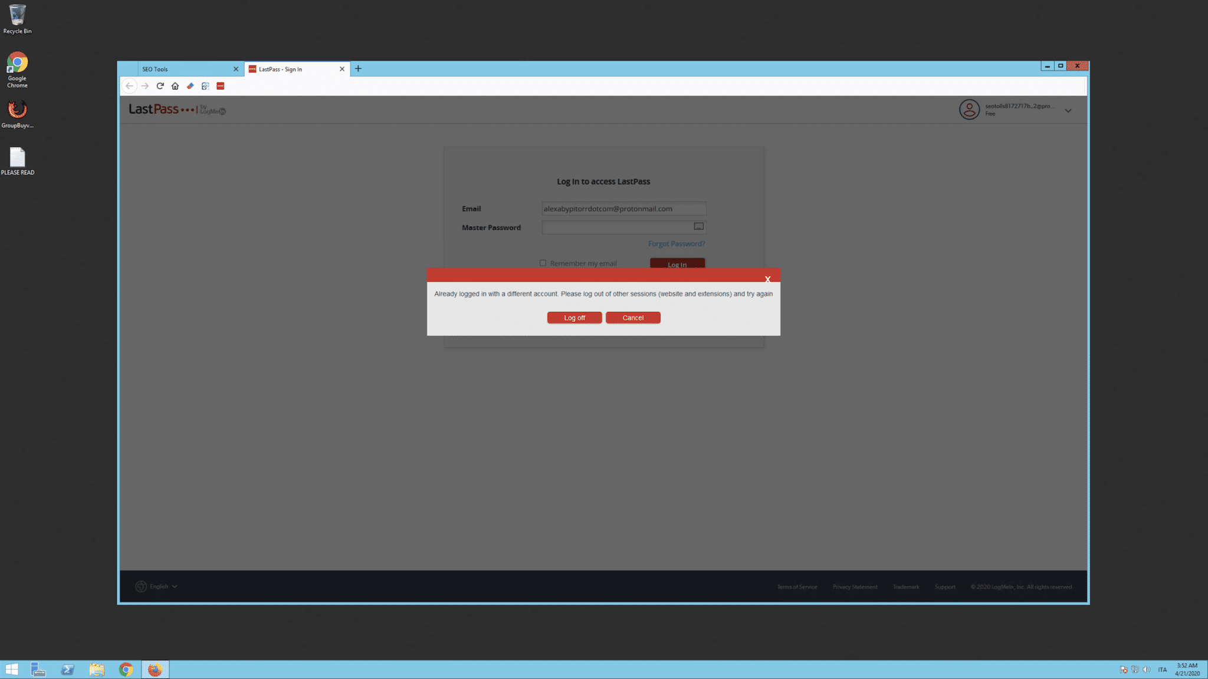1208x679 pixels.
Task: Open the Support footer link
Action: [944, 587]
